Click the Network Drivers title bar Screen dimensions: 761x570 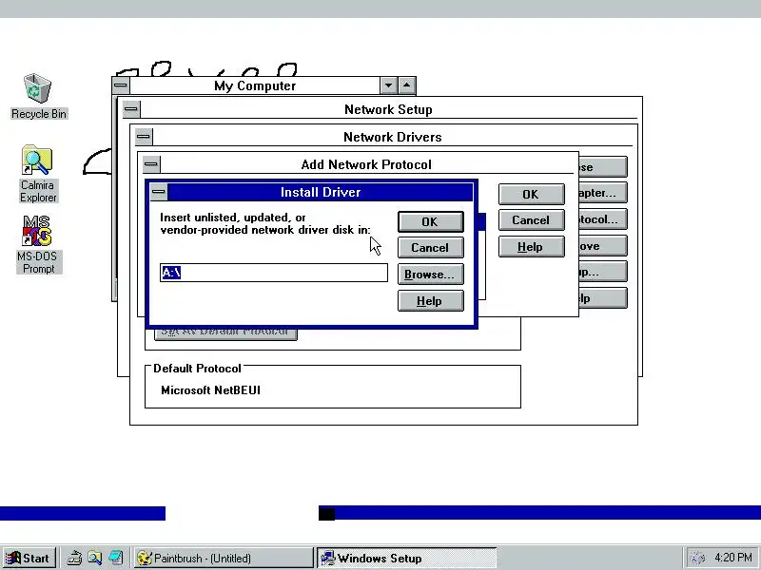392,137
